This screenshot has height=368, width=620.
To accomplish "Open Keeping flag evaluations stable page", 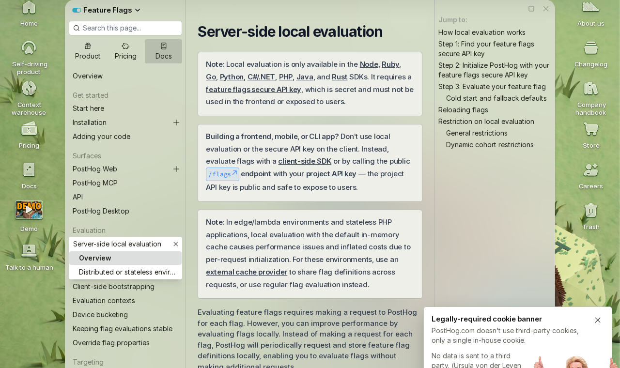I will pos(125,329).
